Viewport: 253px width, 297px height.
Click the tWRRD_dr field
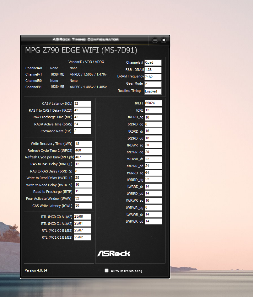(x=153, y=187)
